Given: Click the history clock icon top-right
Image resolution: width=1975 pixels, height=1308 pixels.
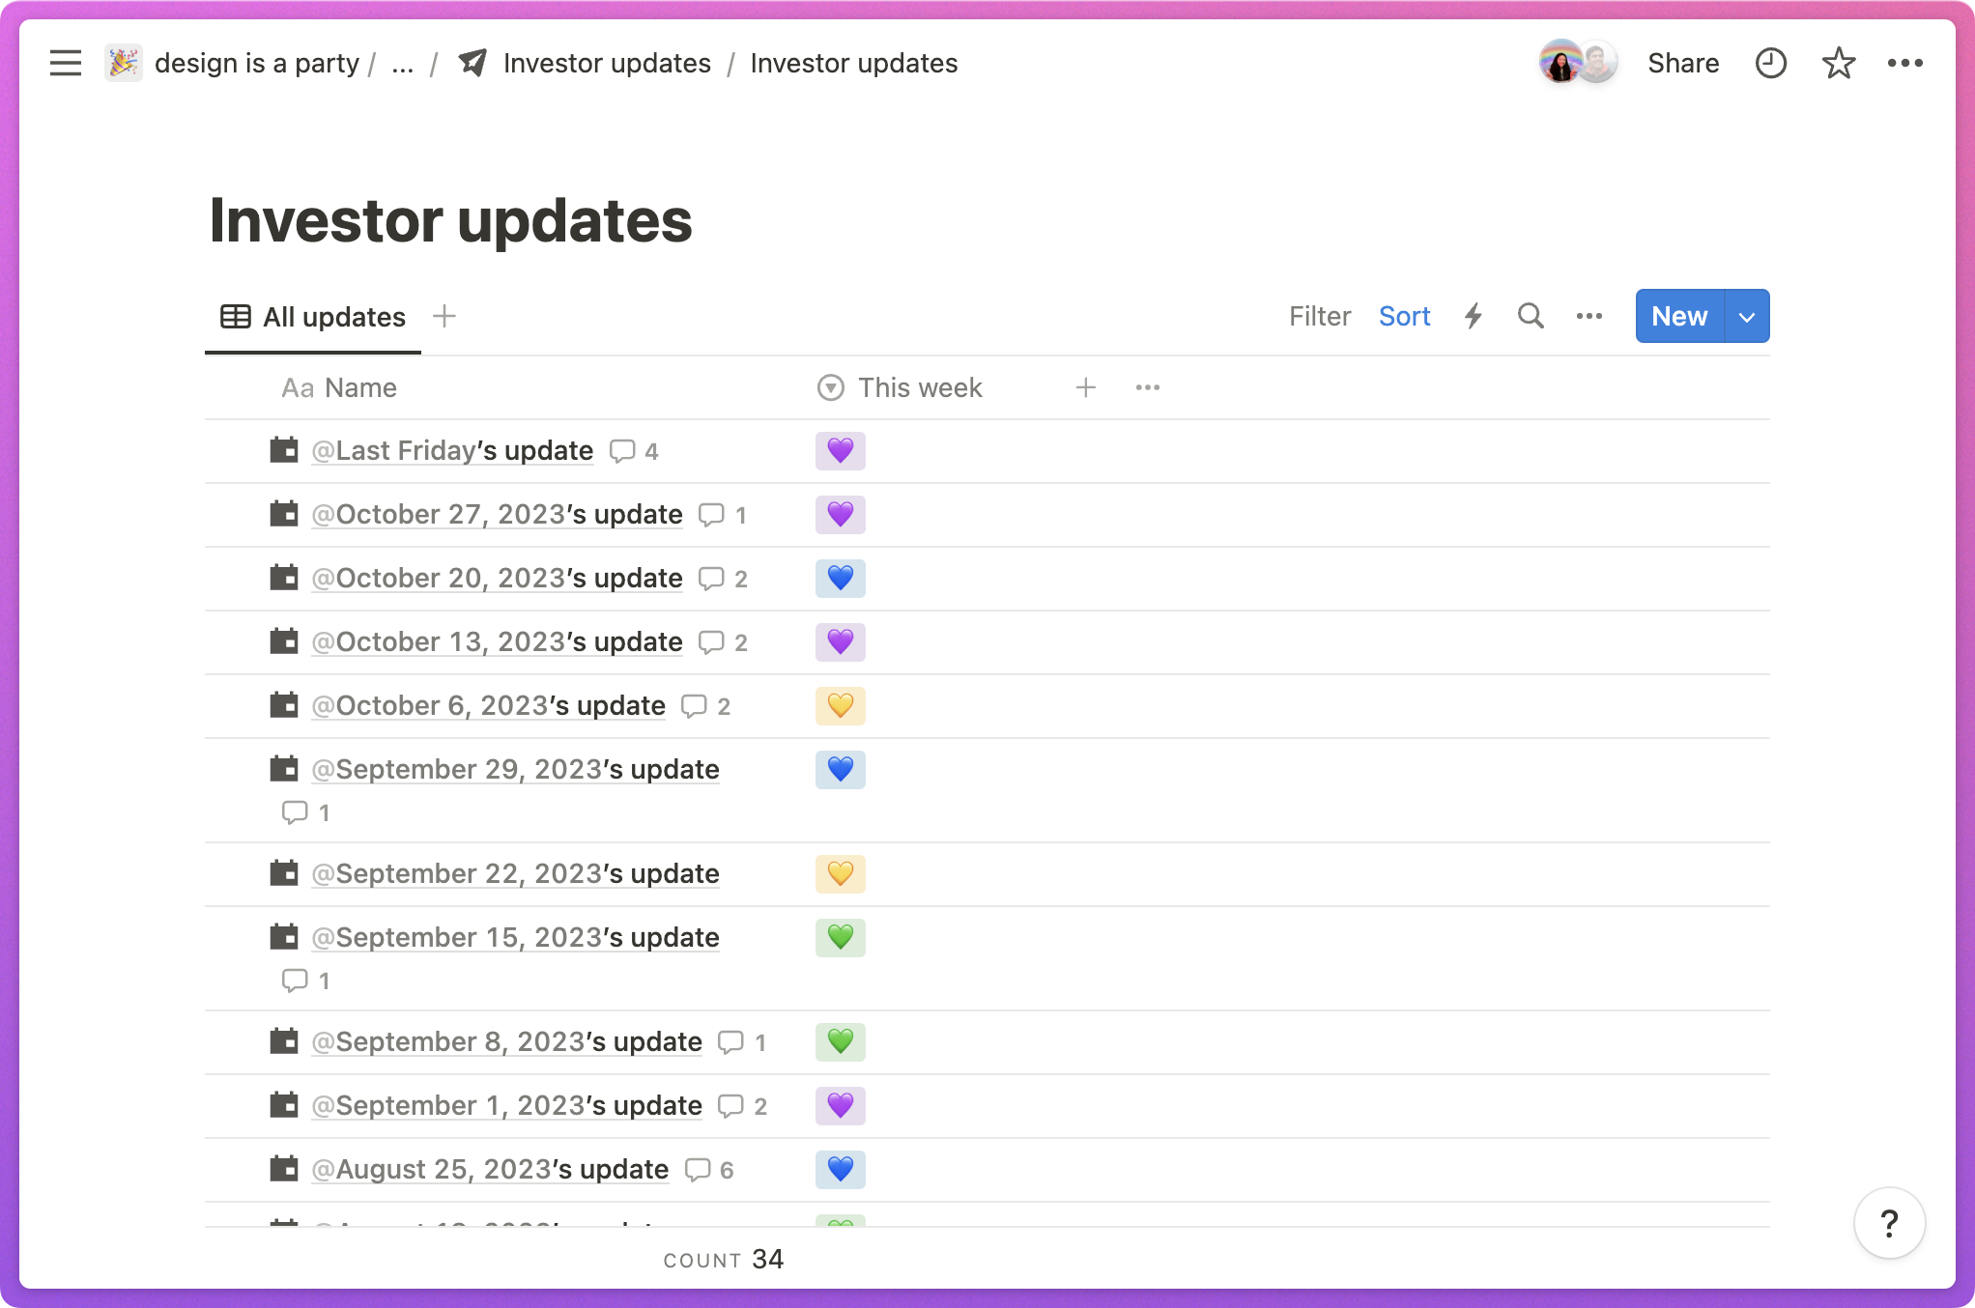Looking at the screenshot, I should click(x=1767, y=63).
